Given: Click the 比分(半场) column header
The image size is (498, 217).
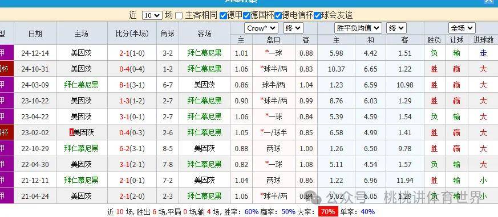Looking at the screenshot, I should 132,34.
